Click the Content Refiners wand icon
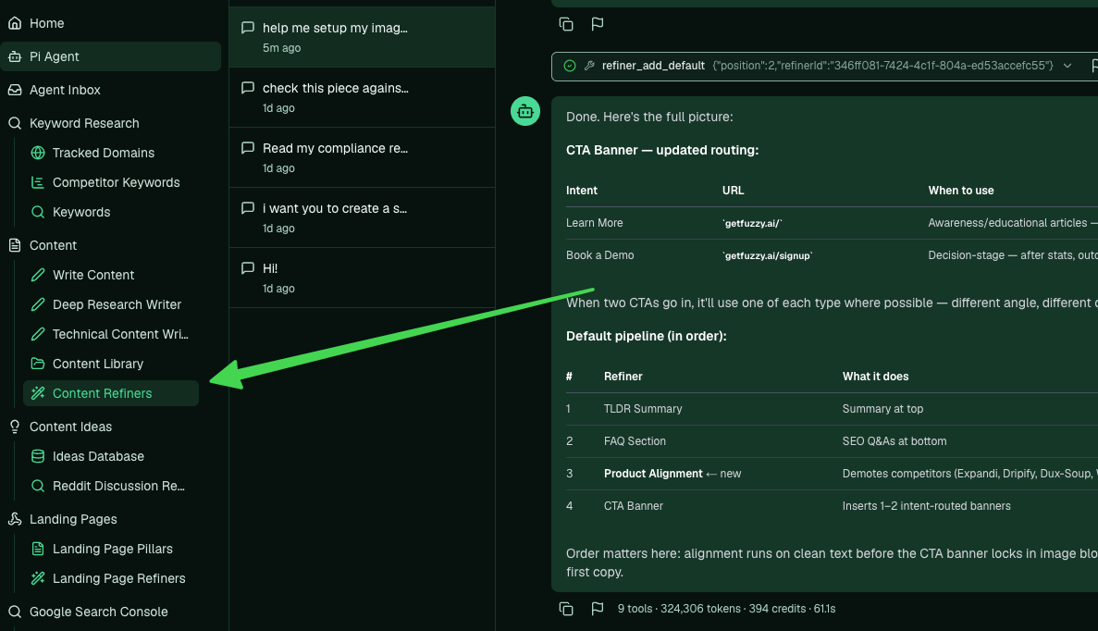Viewport: 1098px width, 631px height. tap(38, 393)
